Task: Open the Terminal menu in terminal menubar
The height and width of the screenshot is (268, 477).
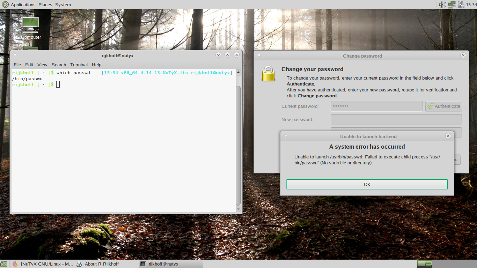Action: pos(79,65)
